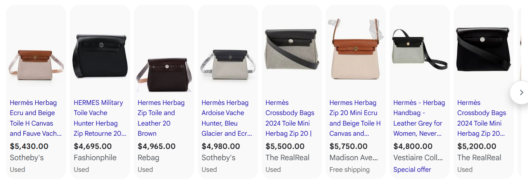Click the $4,965.00 Rebag price

coord(156,146)
